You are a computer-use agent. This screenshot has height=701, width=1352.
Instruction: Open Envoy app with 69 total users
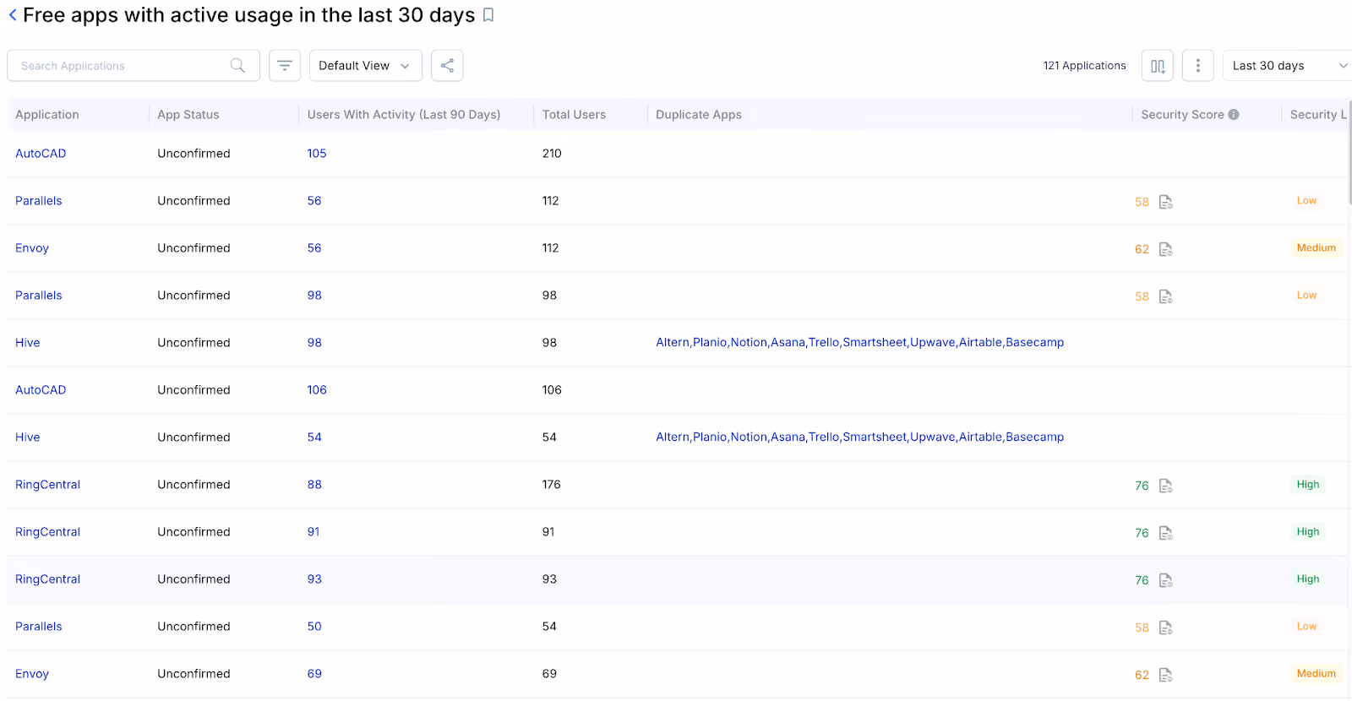(32, 674)
